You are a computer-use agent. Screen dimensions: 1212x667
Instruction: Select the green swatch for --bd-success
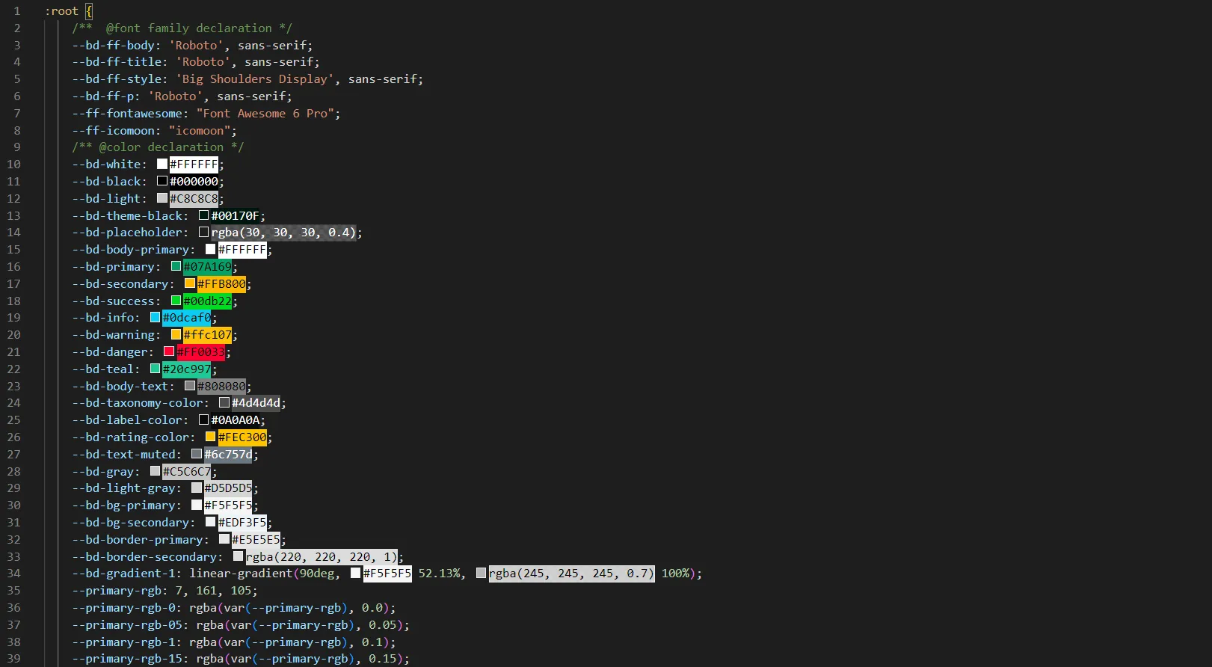176,301
